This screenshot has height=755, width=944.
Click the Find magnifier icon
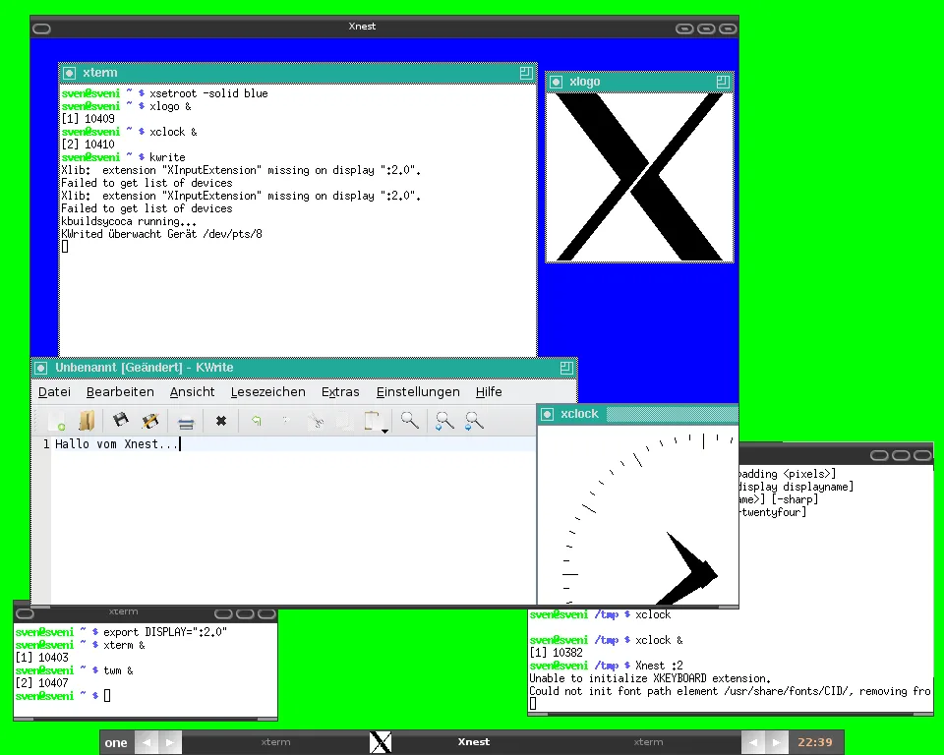pos(410,420)
